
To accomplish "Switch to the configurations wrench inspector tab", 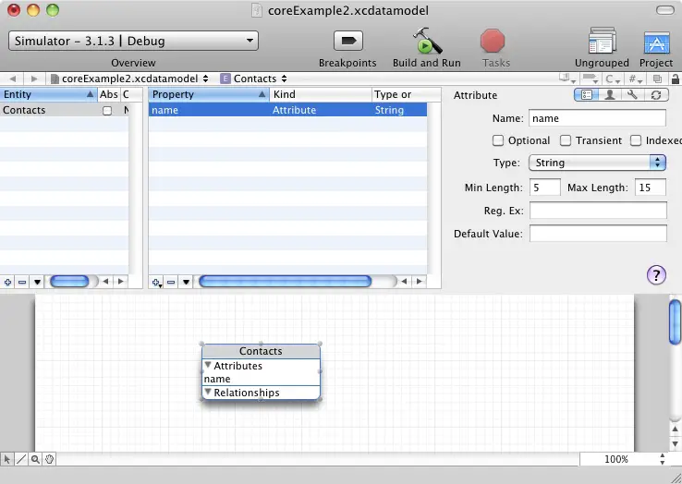I will tap(633, 95).
